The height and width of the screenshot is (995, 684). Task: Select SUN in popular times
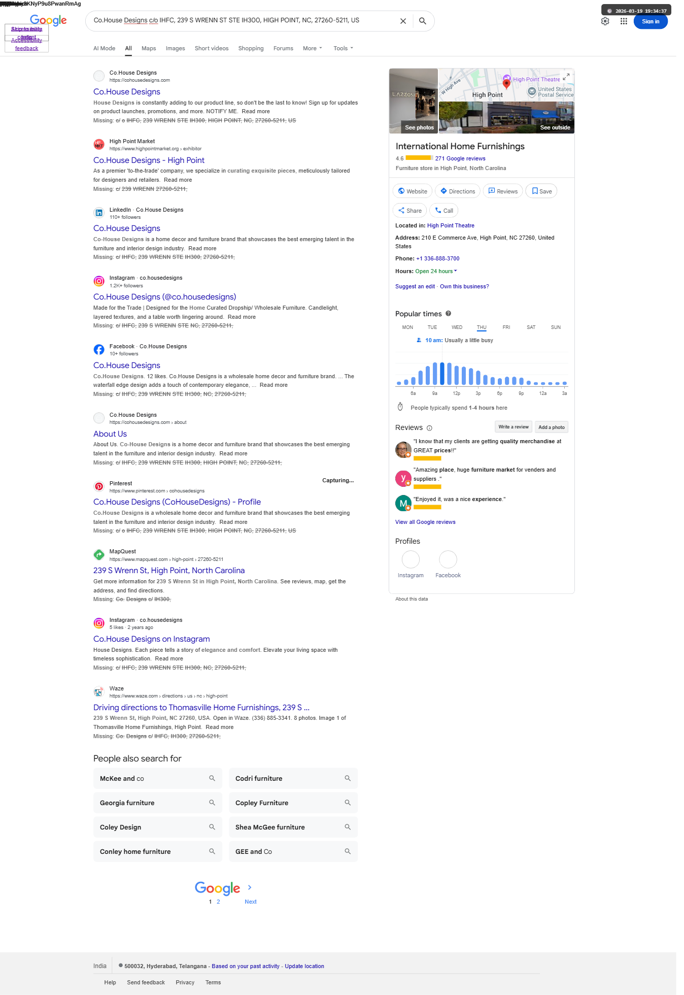click(x=556, y=327)
